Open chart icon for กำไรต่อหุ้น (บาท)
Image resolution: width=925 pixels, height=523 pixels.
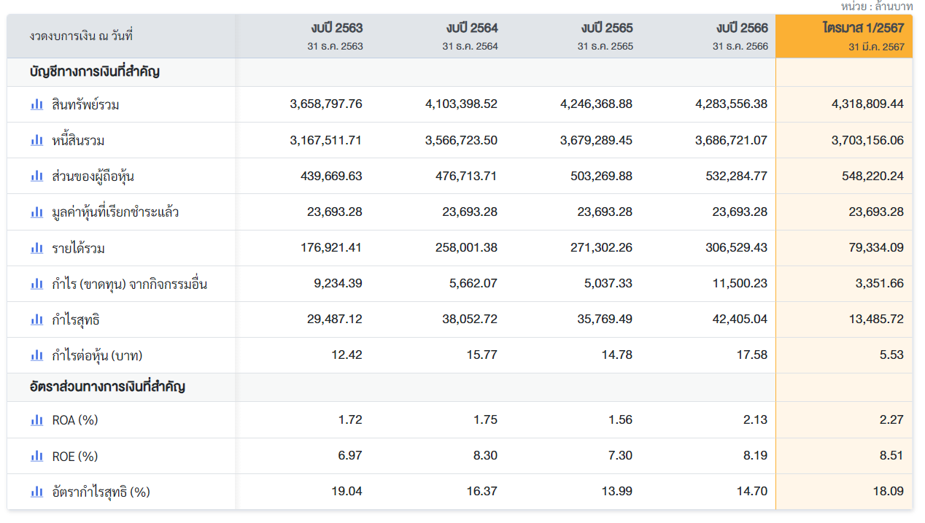pyautogui.click(x=36, y=355)
